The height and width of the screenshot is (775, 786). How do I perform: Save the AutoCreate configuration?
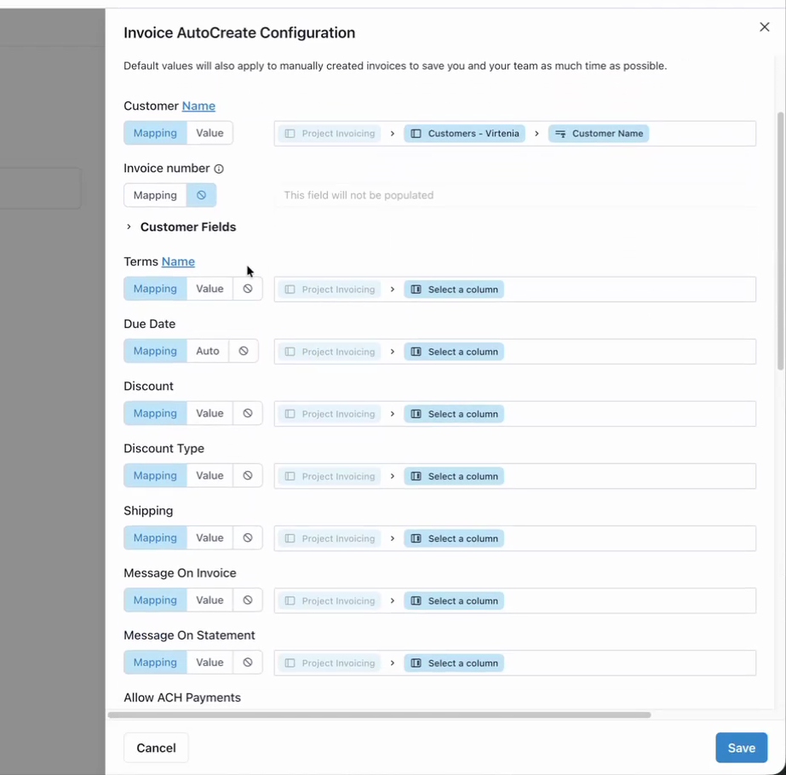tap(741, 747)
